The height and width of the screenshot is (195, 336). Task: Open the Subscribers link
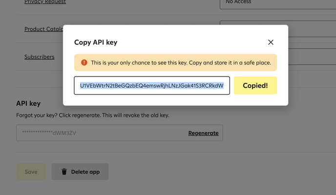pyautogui.click(x=39, y=57)
